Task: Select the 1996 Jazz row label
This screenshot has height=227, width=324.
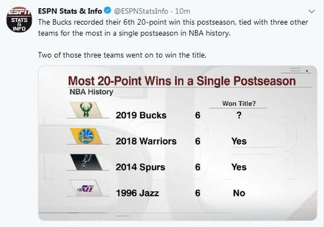Action: [137, 193]
